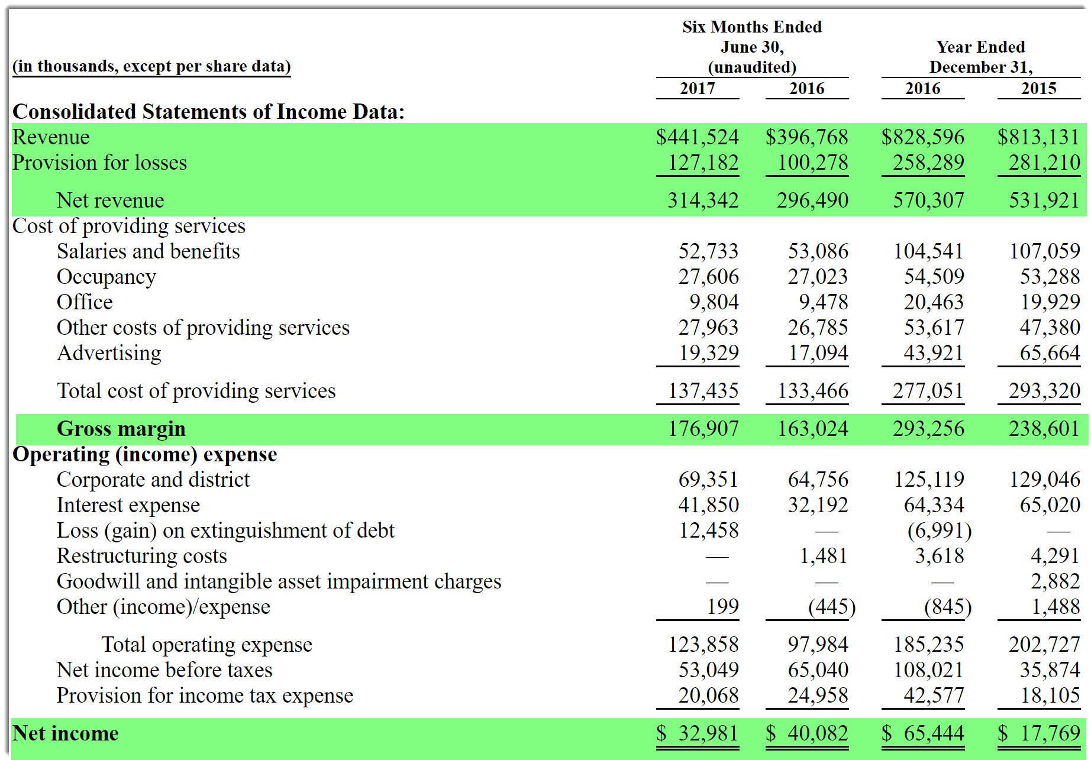The width and height of the screenshot is (1091, 760).
Task: Select interest expense value 41,850
Action: point(709,505)
